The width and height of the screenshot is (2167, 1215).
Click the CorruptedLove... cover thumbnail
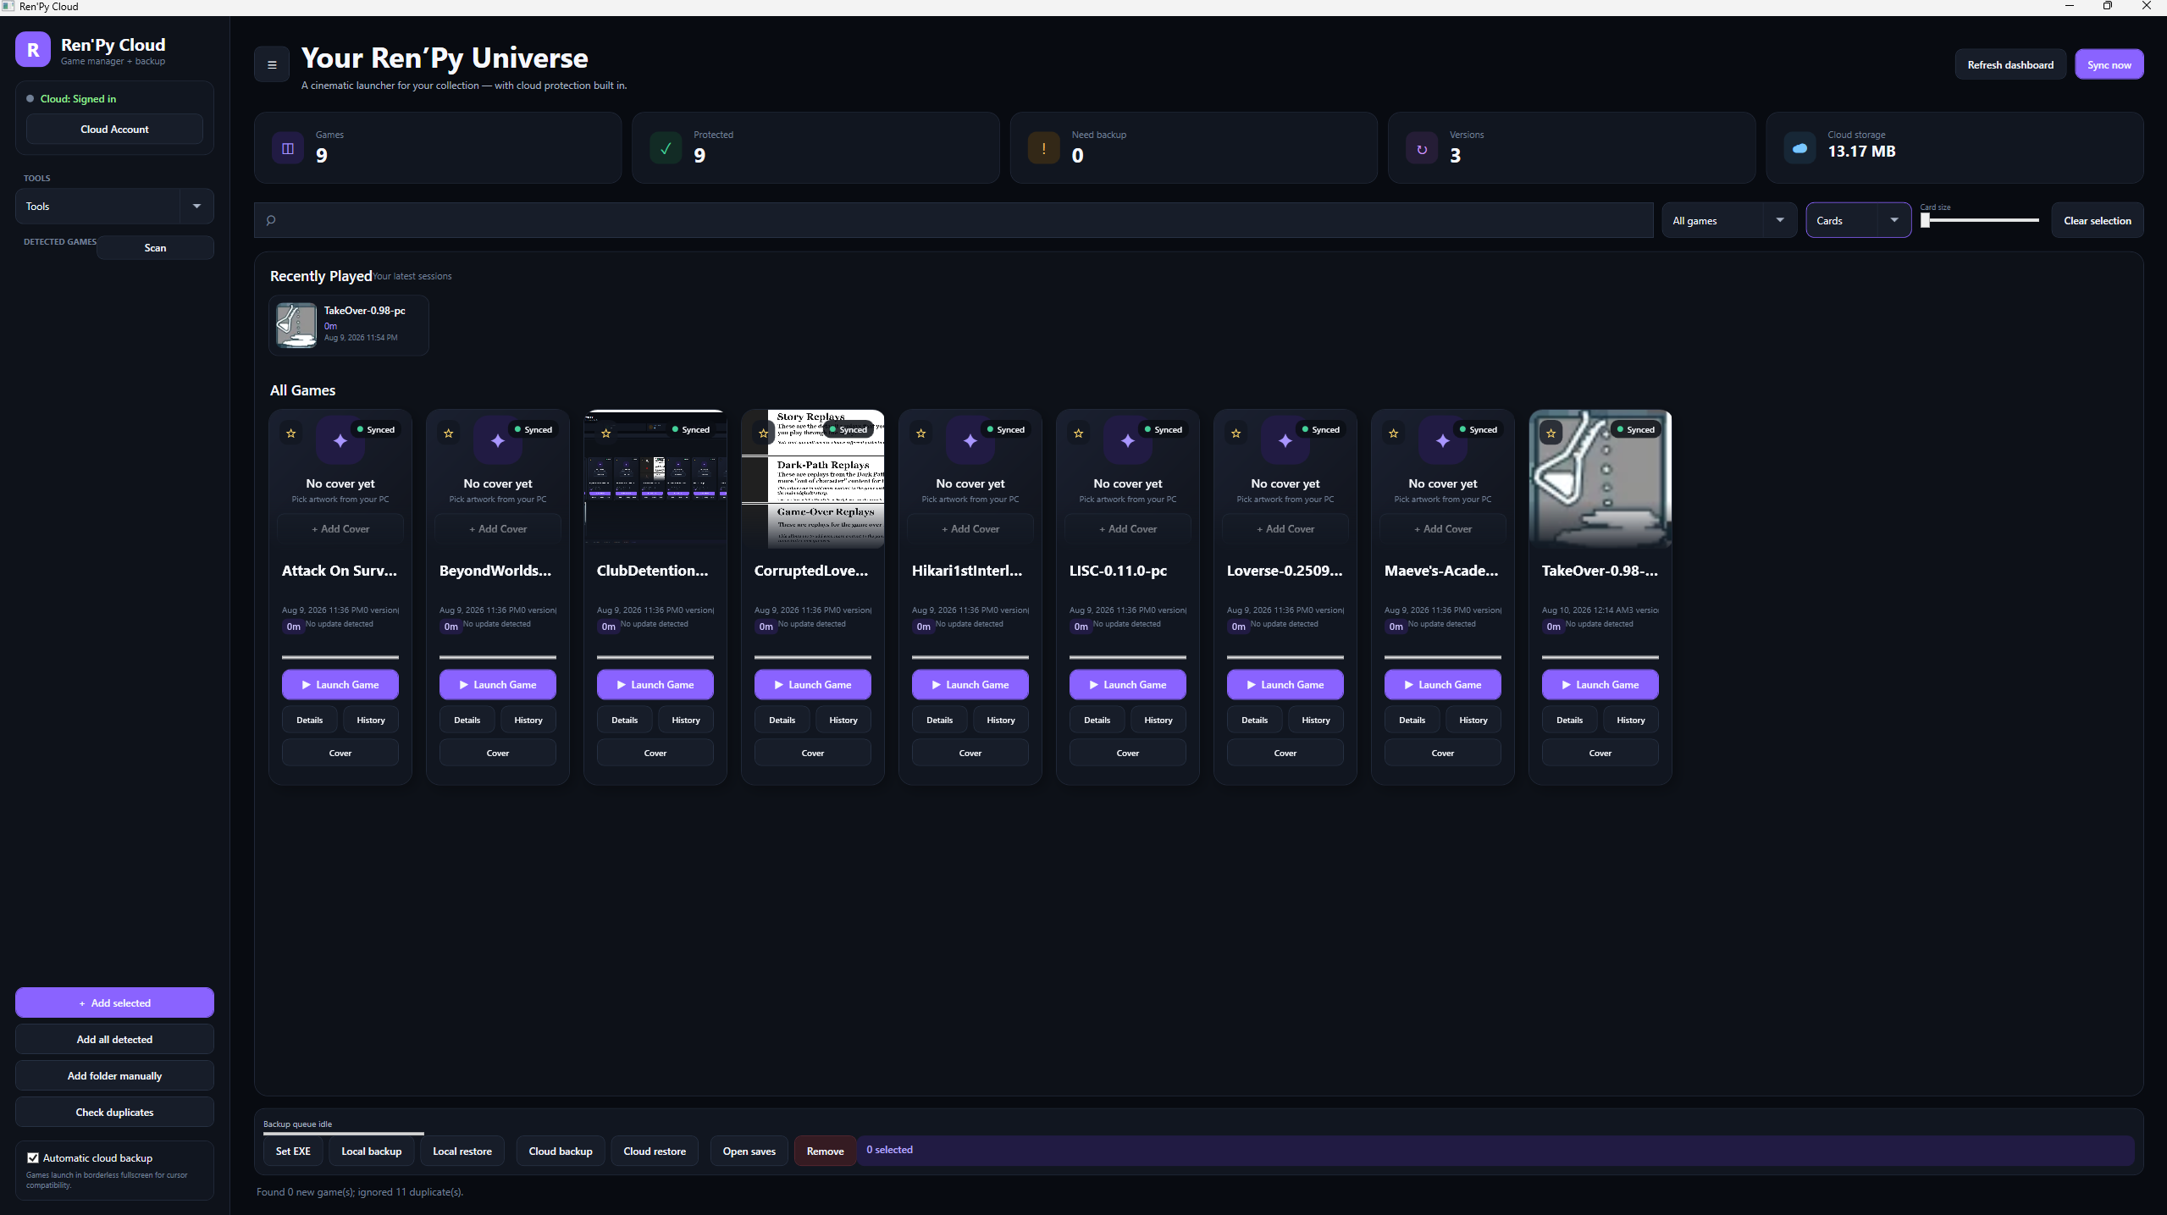813,478
